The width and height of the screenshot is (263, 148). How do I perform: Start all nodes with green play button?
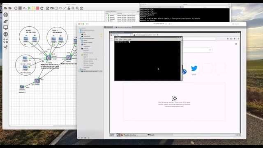29,8
